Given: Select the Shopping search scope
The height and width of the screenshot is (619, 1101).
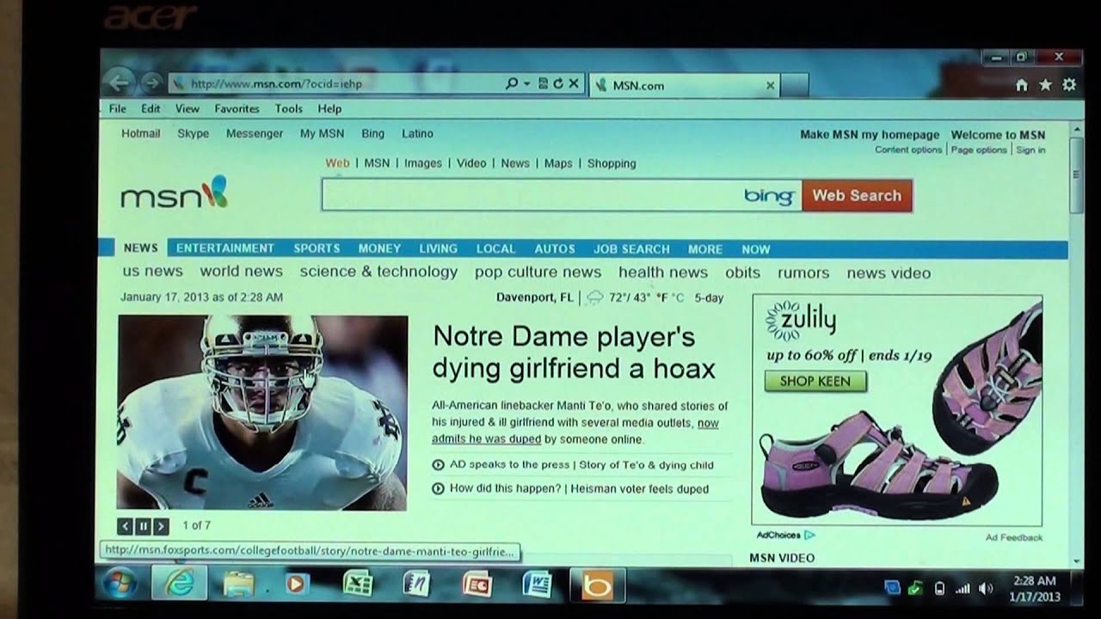Looking at the screenshot, I should pos(612,163).
